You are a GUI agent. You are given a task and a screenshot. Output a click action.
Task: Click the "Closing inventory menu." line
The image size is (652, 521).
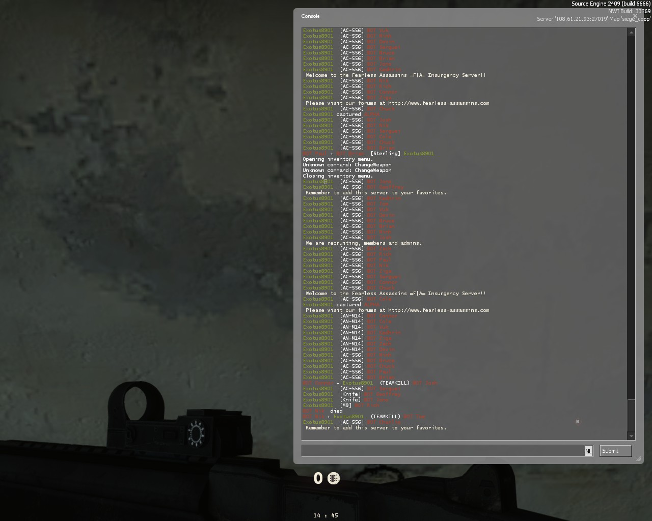[338, 176]
